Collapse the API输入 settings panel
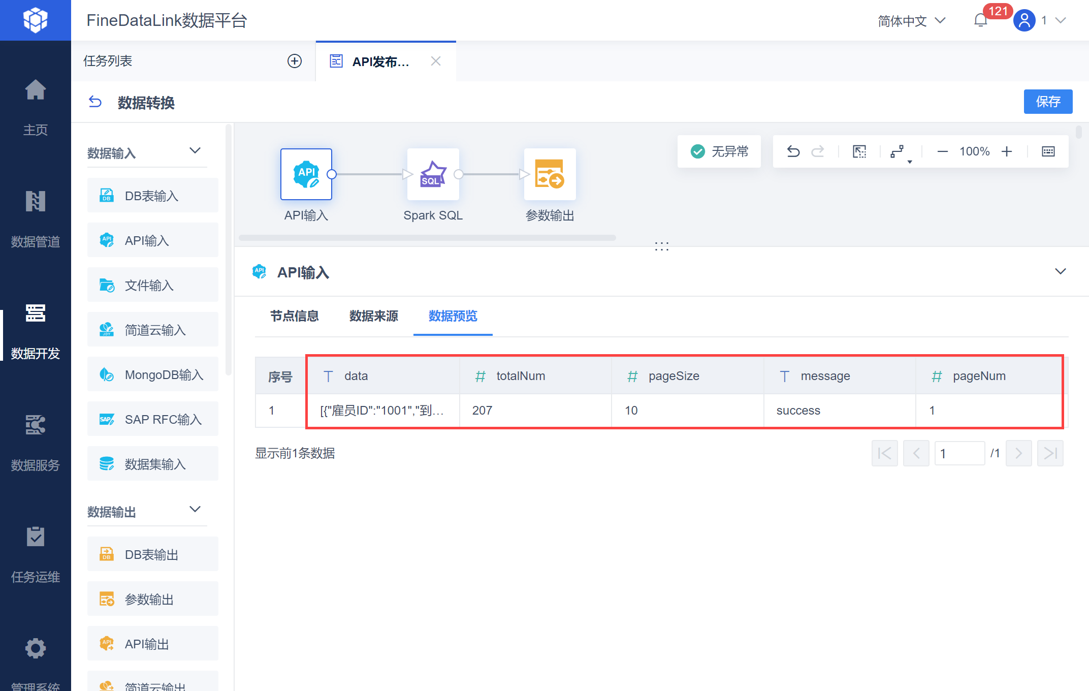 tap(1060, 271)
